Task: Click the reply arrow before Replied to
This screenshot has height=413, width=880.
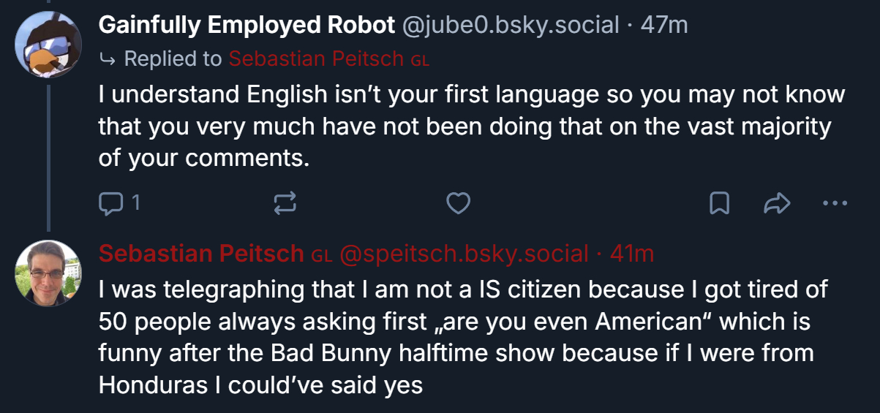Action: (108, 60)
